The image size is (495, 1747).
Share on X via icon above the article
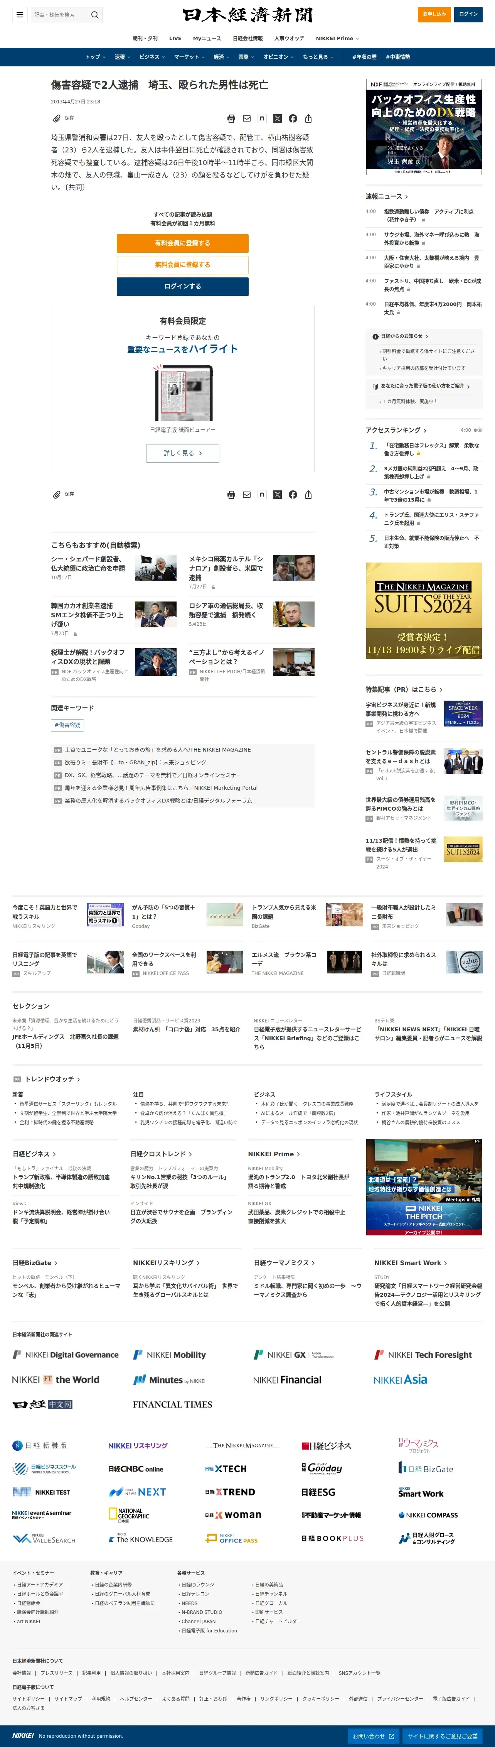click(x=277, y=119)
